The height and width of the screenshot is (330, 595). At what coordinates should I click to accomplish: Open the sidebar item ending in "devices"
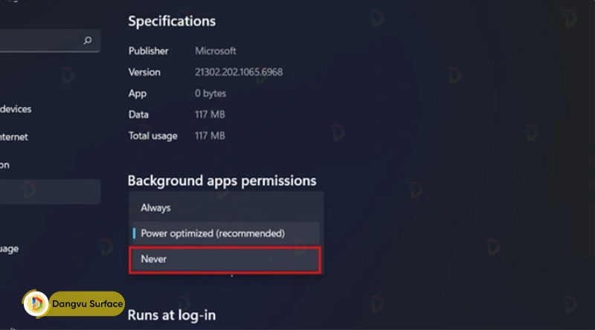pos(16,109)
